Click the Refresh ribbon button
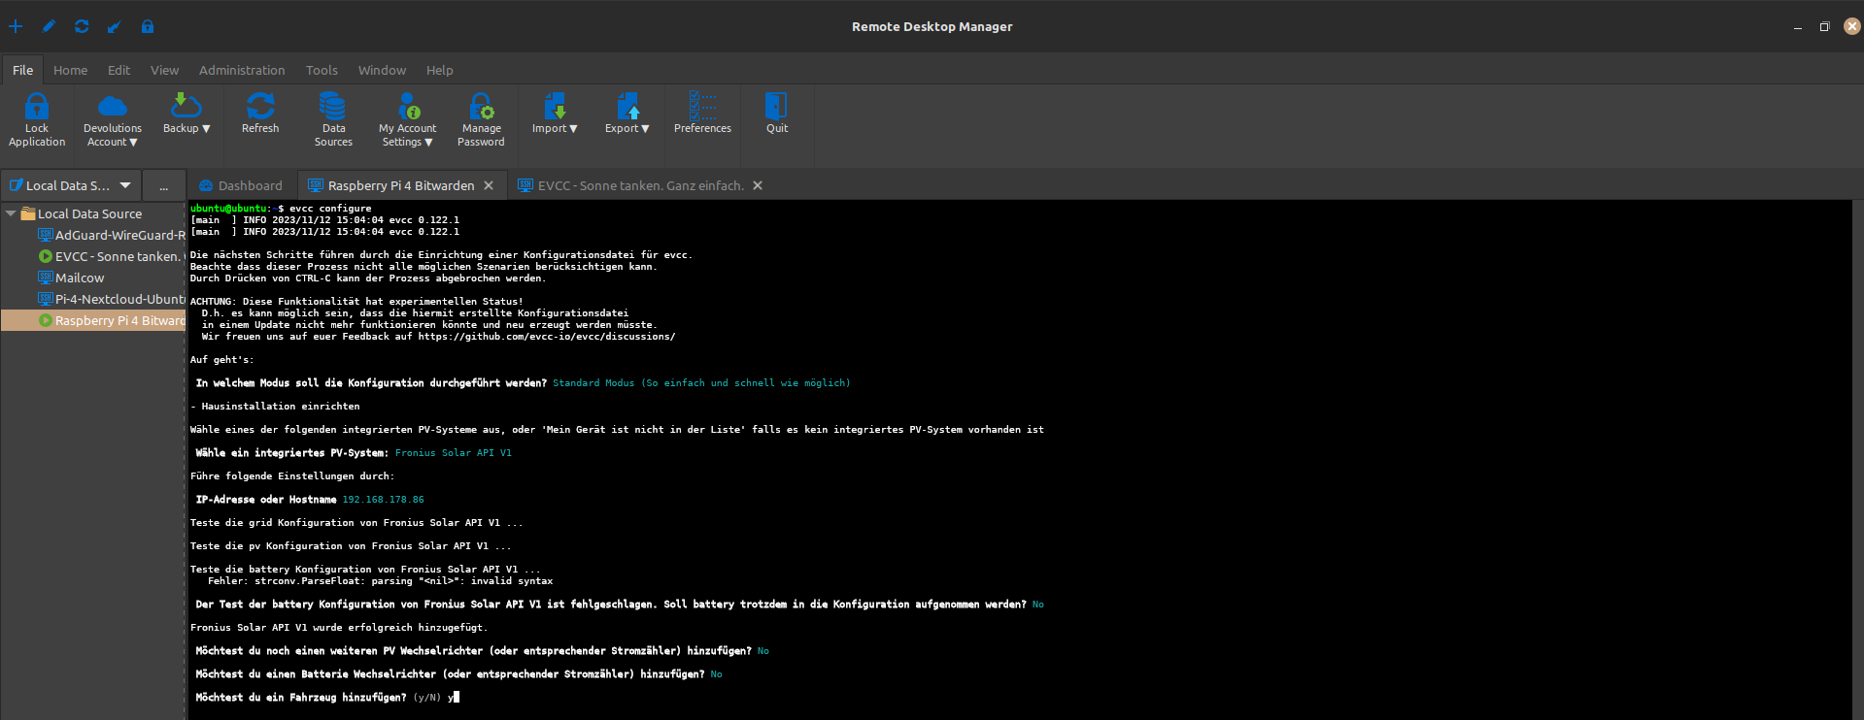The image size is (1864, 720). tap(260, 114)
